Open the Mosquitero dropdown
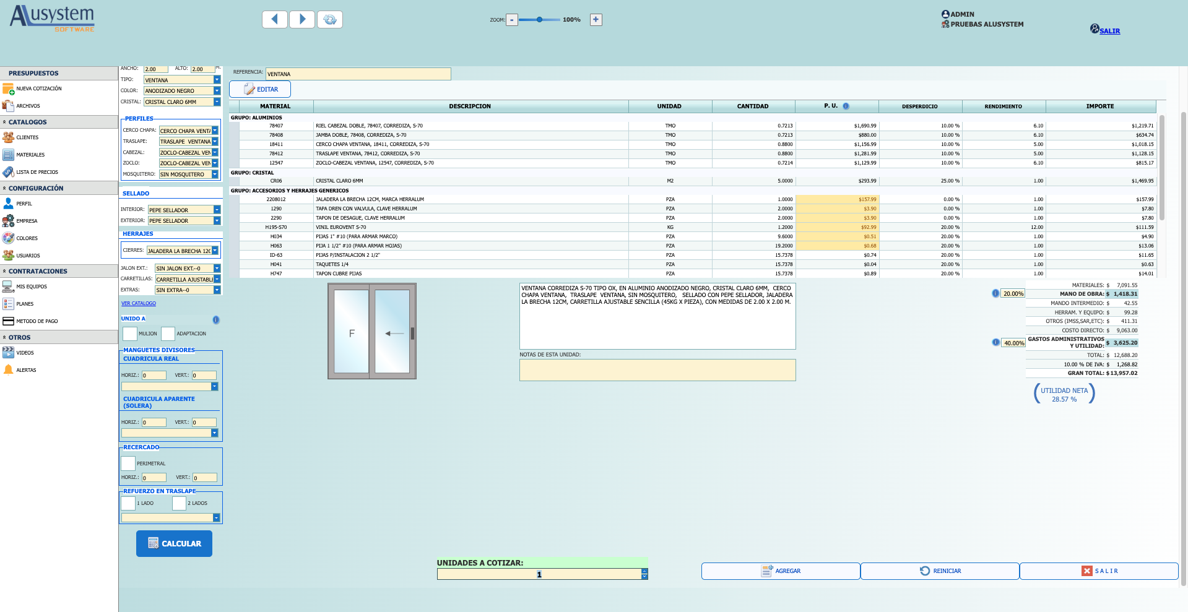 [215, 175]
